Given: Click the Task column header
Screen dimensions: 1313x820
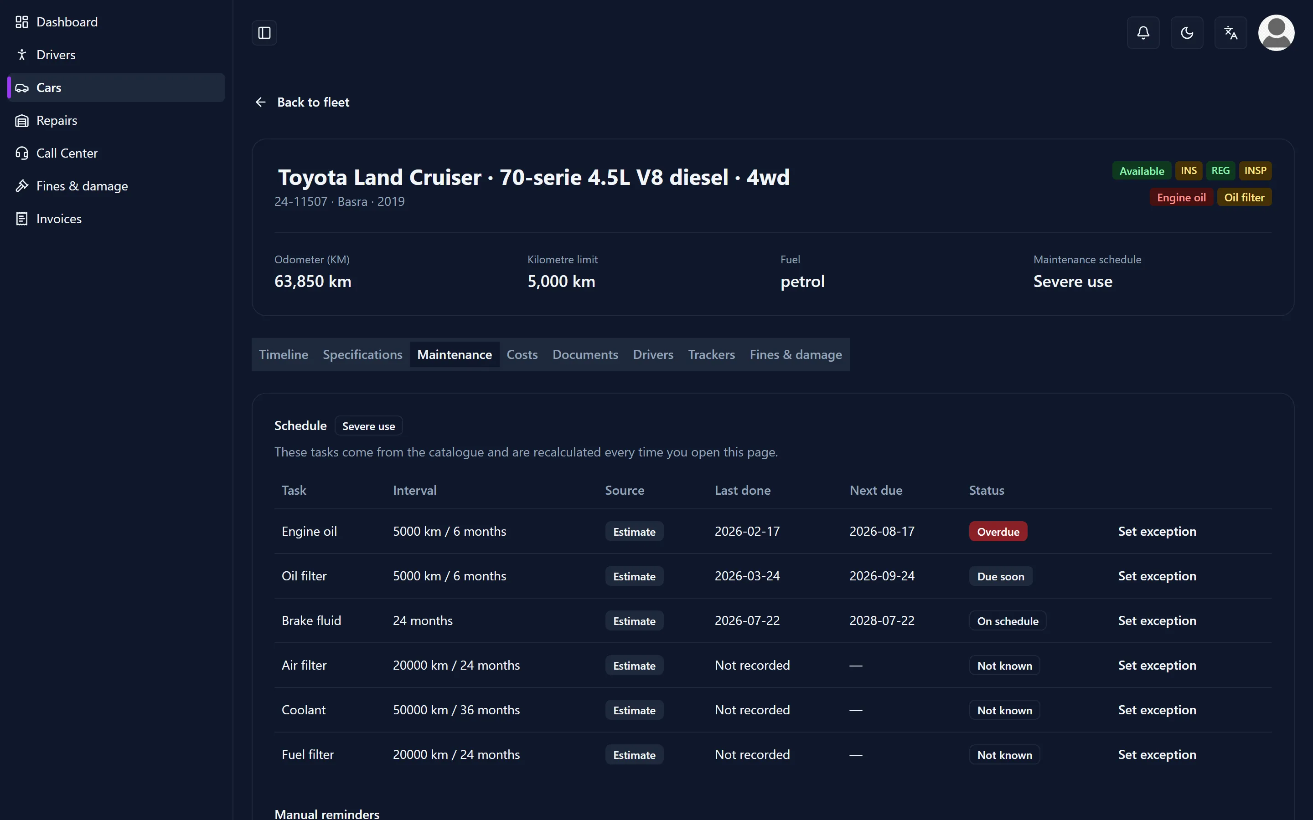Looking at the screenshot, I should 294,490.
